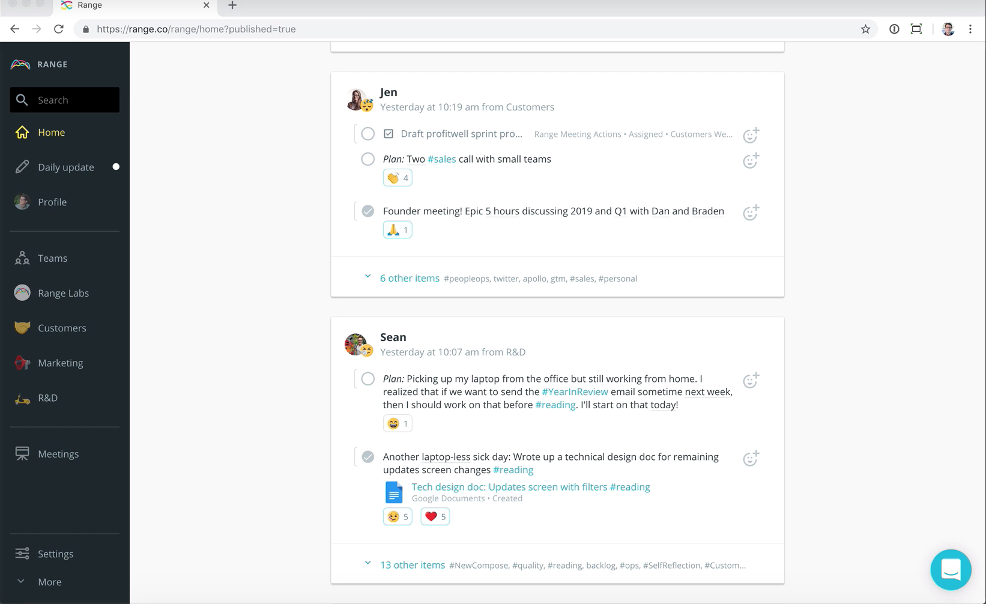The height and width of the screenshot is (604, 986).
Task: Click the screen capture extension icon
Action: coord(916,29)
